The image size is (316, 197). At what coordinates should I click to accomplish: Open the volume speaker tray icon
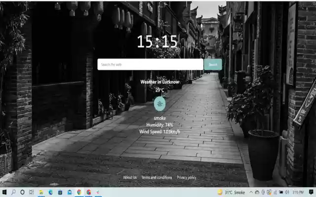point(287,192)
